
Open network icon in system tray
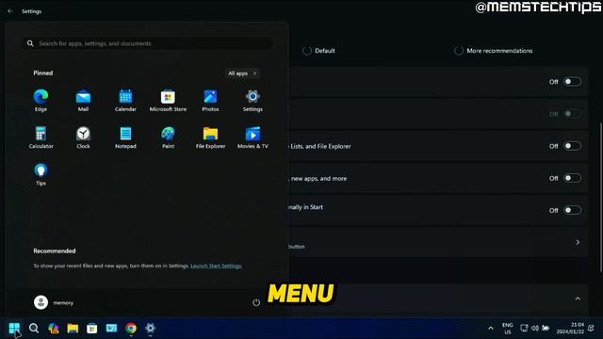524,328
